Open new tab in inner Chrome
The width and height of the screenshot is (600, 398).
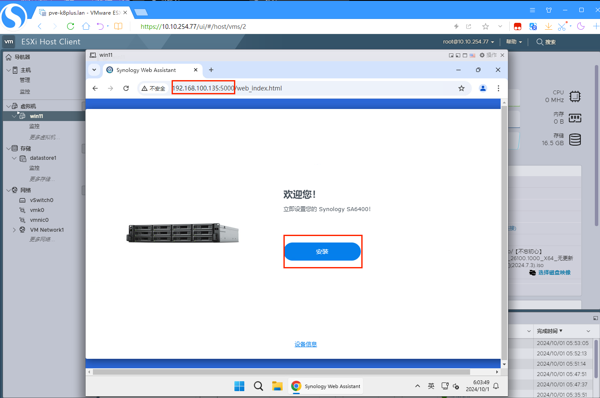click(211, 70)
